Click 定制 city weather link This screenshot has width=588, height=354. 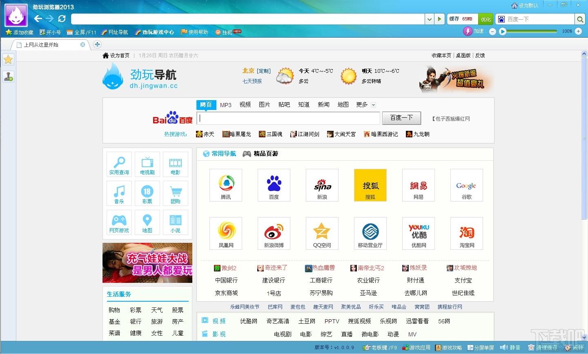pos(264,71)
